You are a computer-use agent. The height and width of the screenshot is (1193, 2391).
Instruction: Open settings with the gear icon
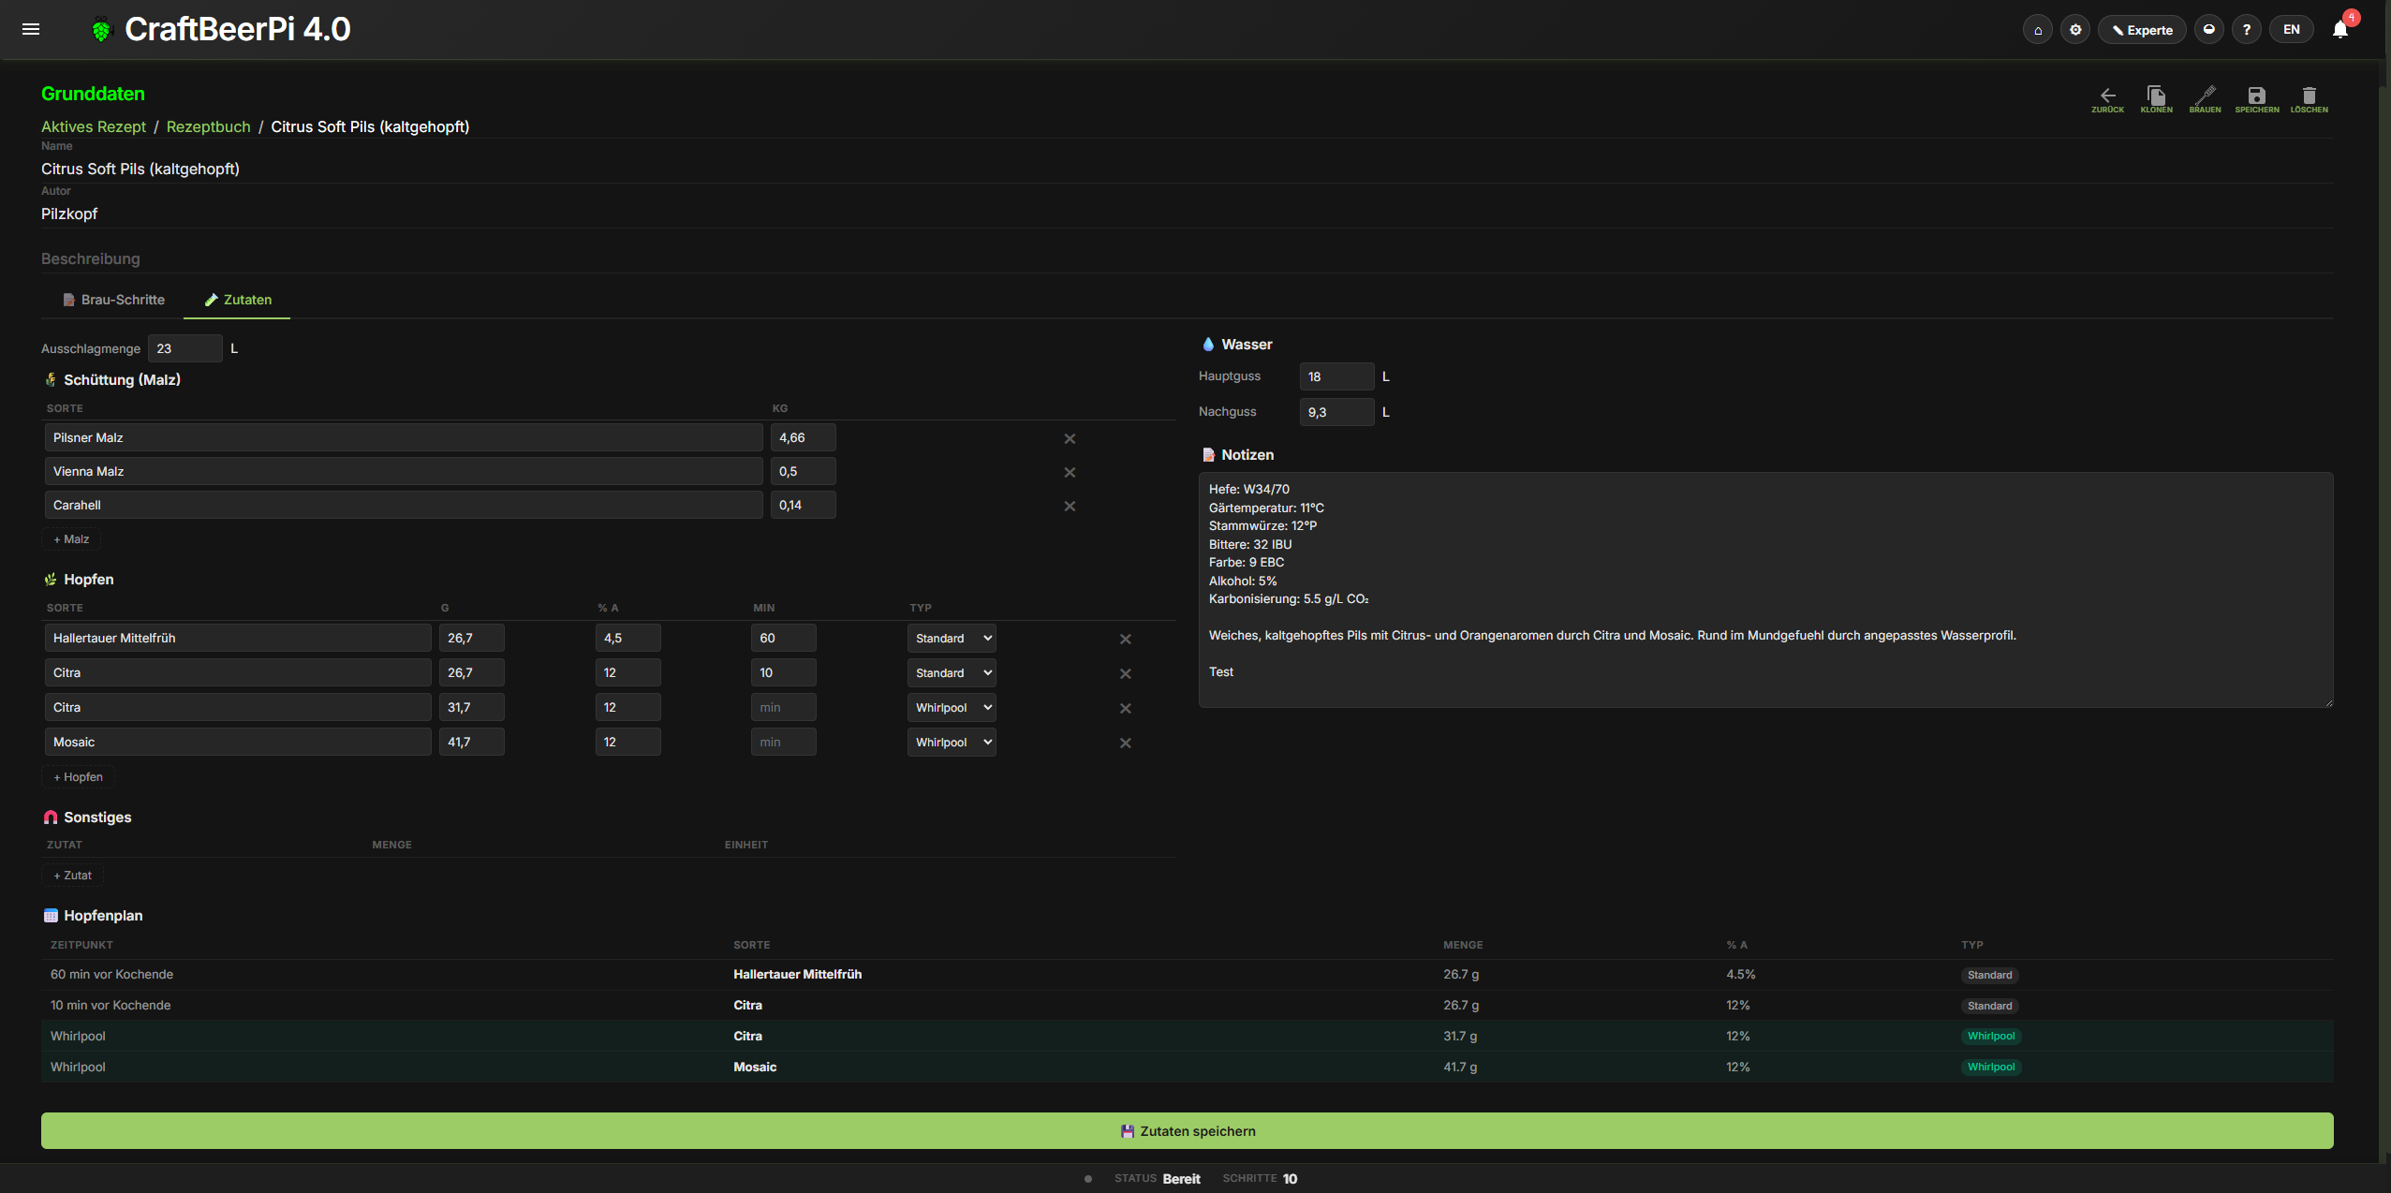[x=2075, y=30]
